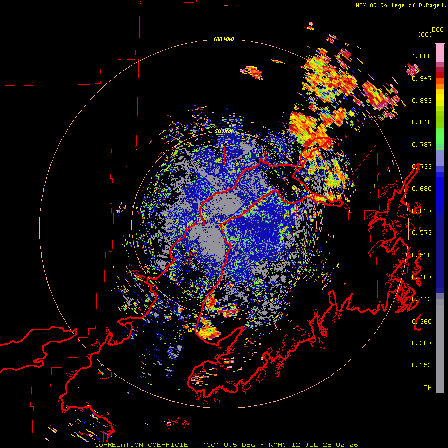Click the DCC legend heading
Screen dimensions: 448x448
[x=437, y=30]
